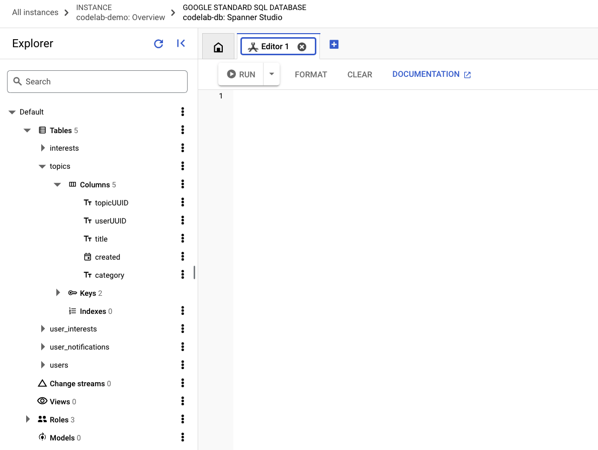The height and width of the screenshot is (450, 598).
Task: Close the Editor 1 tab
Action: point(302,47)
